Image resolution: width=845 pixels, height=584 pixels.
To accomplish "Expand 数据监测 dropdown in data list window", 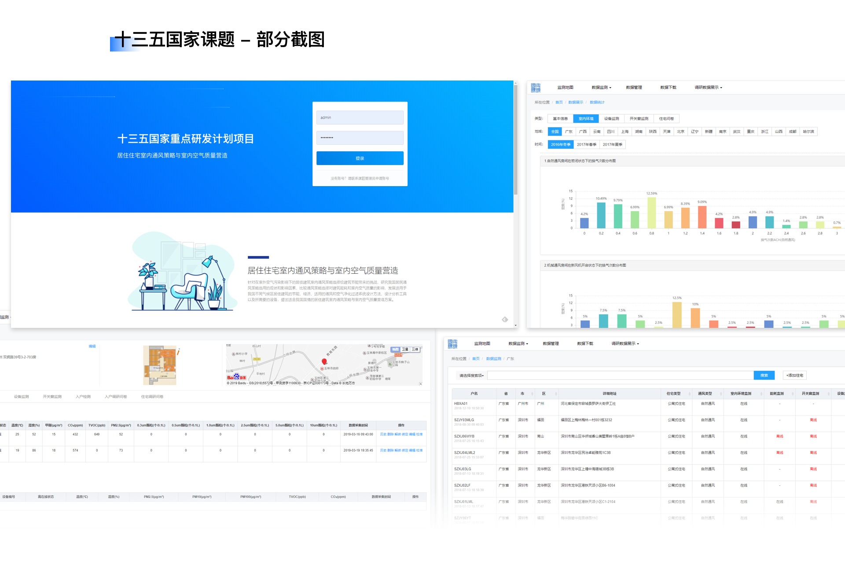I will click(x=518, y=344).
